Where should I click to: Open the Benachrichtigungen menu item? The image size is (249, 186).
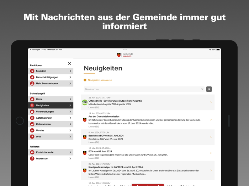point(51,77)
